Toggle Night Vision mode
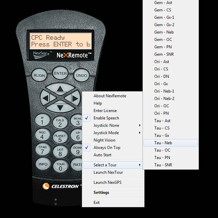Viewport: 218px width, 218px height. [112, 140]
